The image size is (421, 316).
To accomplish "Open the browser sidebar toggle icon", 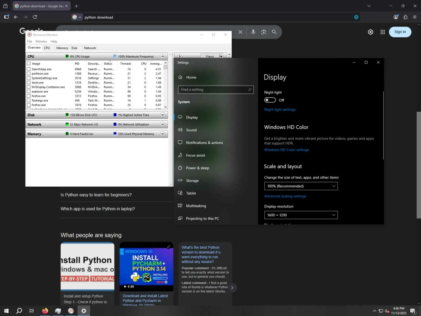I will [7, 17].
